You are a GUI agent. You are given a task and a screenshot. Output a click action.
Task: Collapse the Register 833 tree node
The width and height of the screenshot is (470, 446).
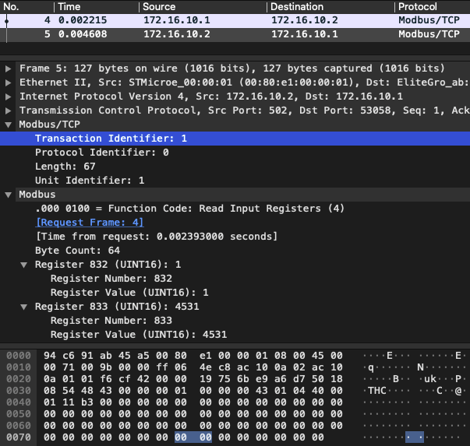coord(24,307)
